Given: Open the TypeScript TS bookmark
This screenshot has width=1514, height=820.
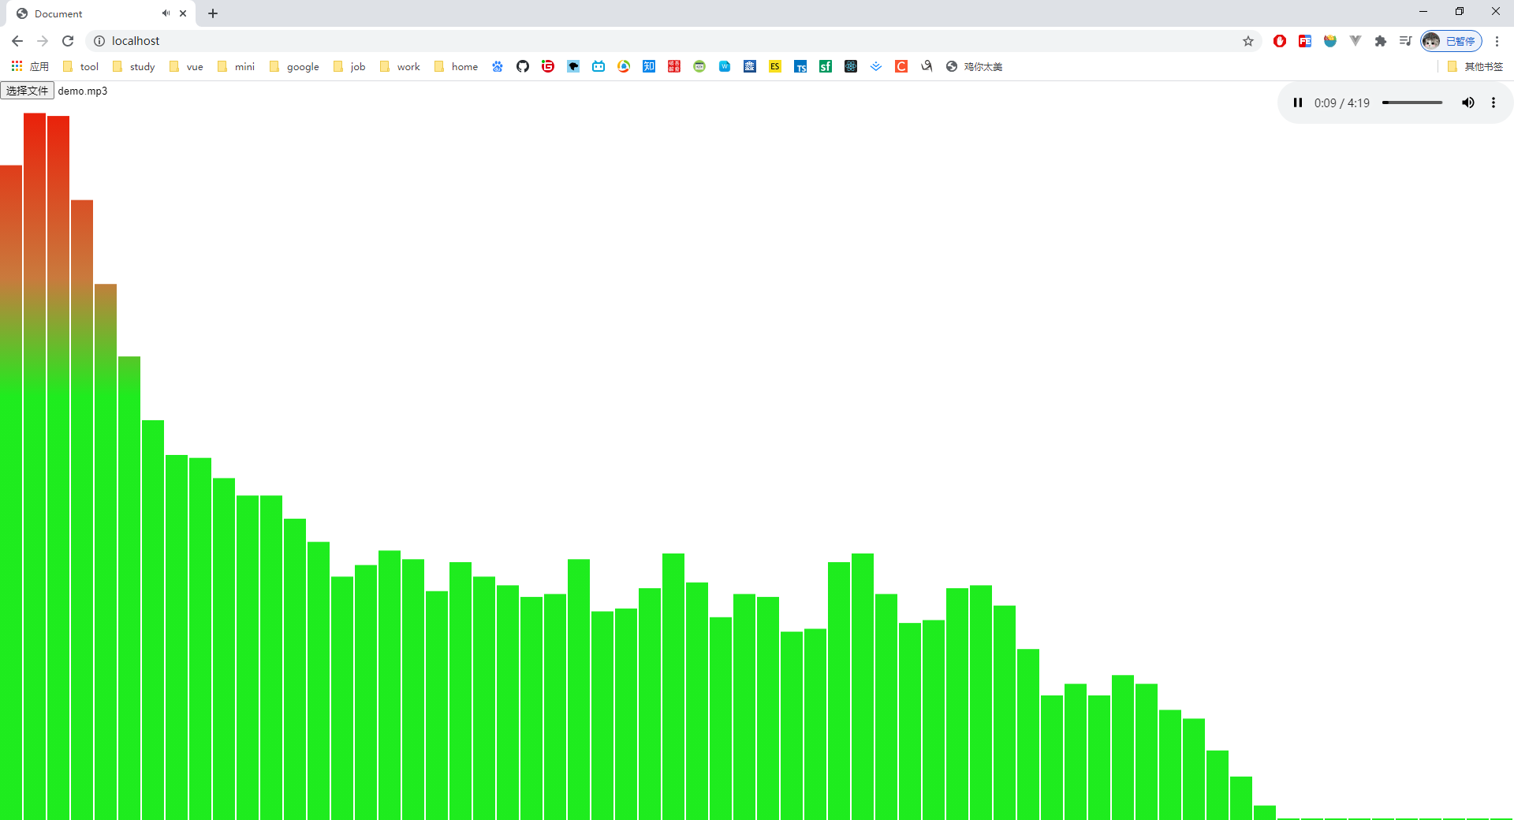Looking at the screenshot, I should 800,66.
